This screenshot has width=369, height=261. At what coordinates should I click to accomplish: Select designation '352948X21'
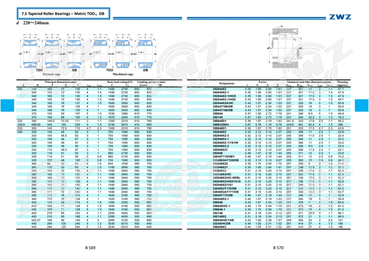220,150
